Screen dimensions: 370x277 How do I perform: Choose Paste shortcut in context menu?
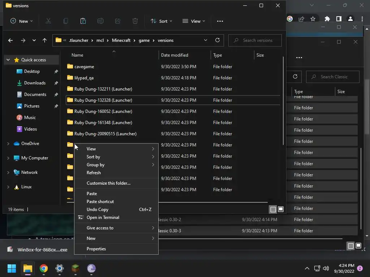coord(116,202)
